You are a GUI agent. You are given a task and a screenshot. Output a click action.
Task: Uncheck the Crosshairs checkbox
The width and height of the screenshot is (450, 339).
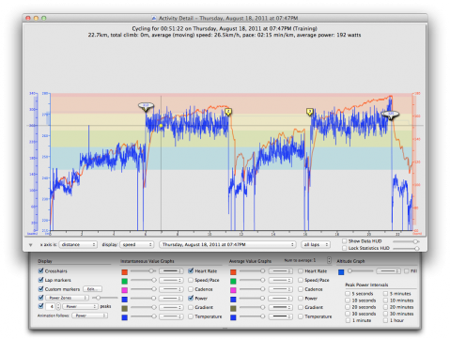40,270
